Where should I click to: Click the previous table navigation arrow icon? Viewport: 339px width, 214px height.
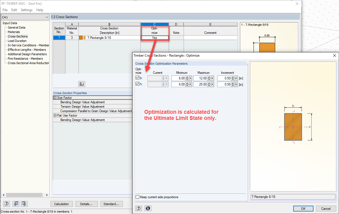tap(16, 204)
